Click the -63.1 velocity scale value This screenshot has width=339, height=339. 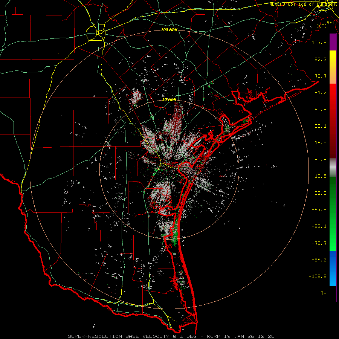pos(319,226)
